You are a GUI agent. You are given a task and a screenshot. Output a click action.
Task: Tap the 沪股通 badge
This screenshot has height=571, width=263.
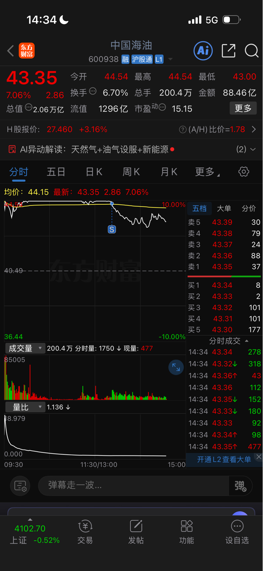click(142, 59)
